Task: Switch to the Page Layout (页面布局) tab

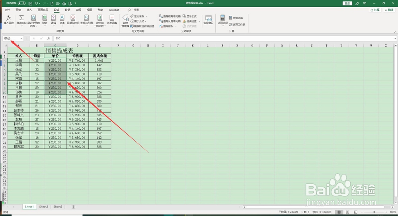Action: [43, 10]
